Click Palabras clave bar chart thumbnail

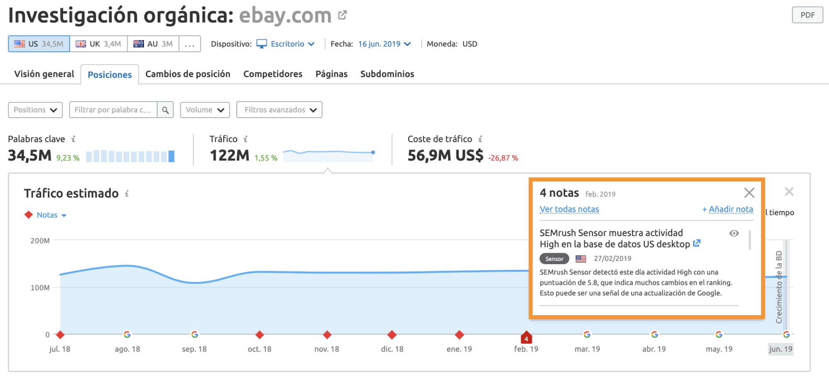(130, 156)
